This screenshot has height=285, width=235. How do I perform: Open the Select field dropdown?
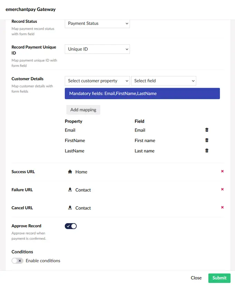pyautogui.click(x=163, y=80)
